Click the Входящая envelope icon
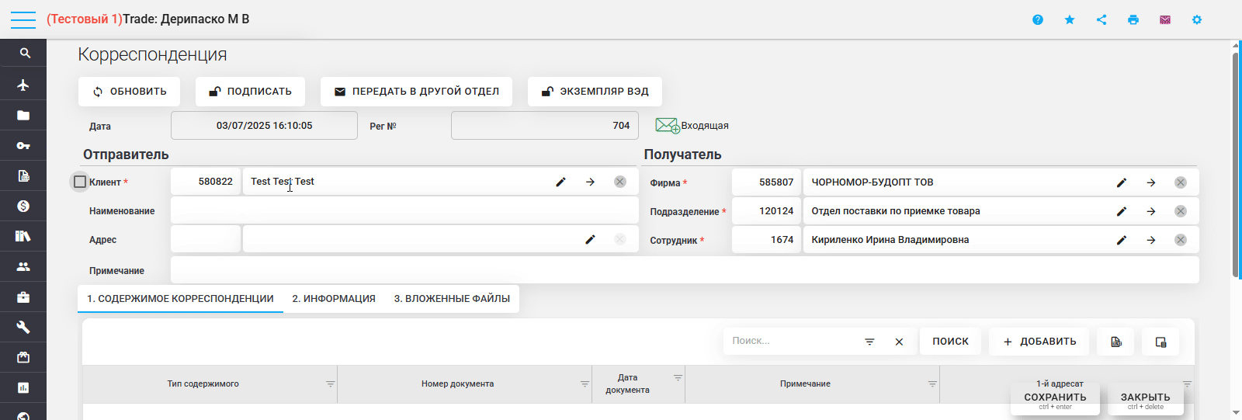The image size is (1242, 420). (667, 126)
